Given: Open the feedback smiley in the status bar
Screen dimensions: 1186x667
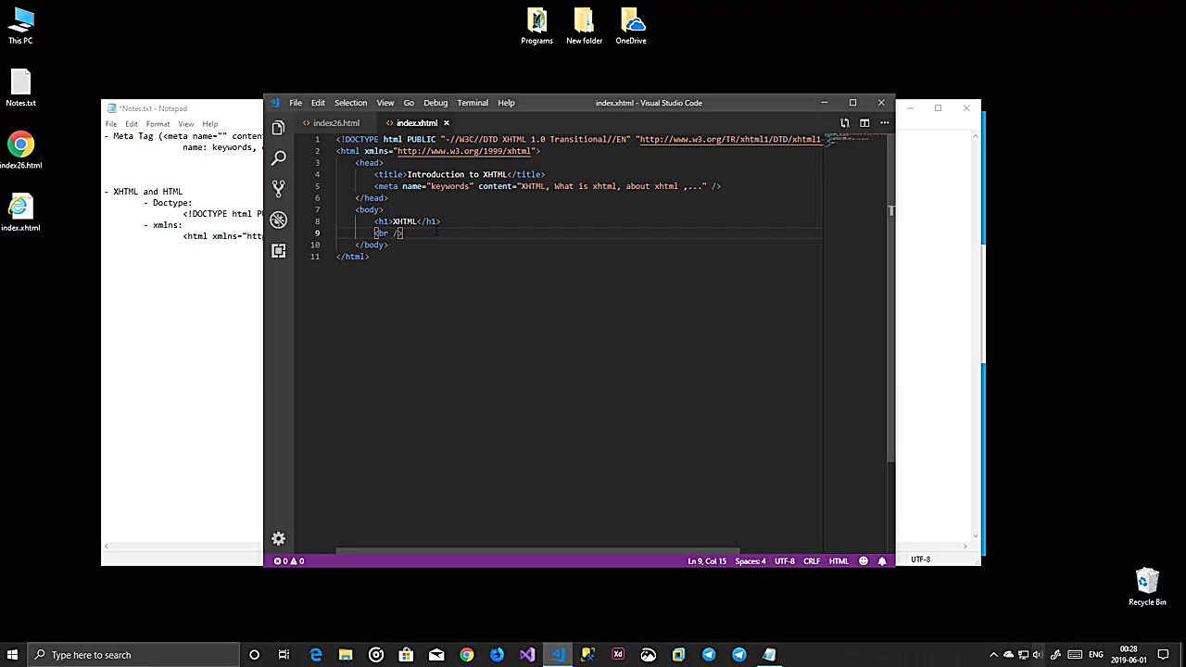Looking at the screenshot, I should click(x=863, y=560).
